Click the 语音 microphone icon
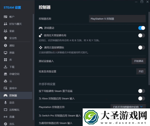 [5, 102]
